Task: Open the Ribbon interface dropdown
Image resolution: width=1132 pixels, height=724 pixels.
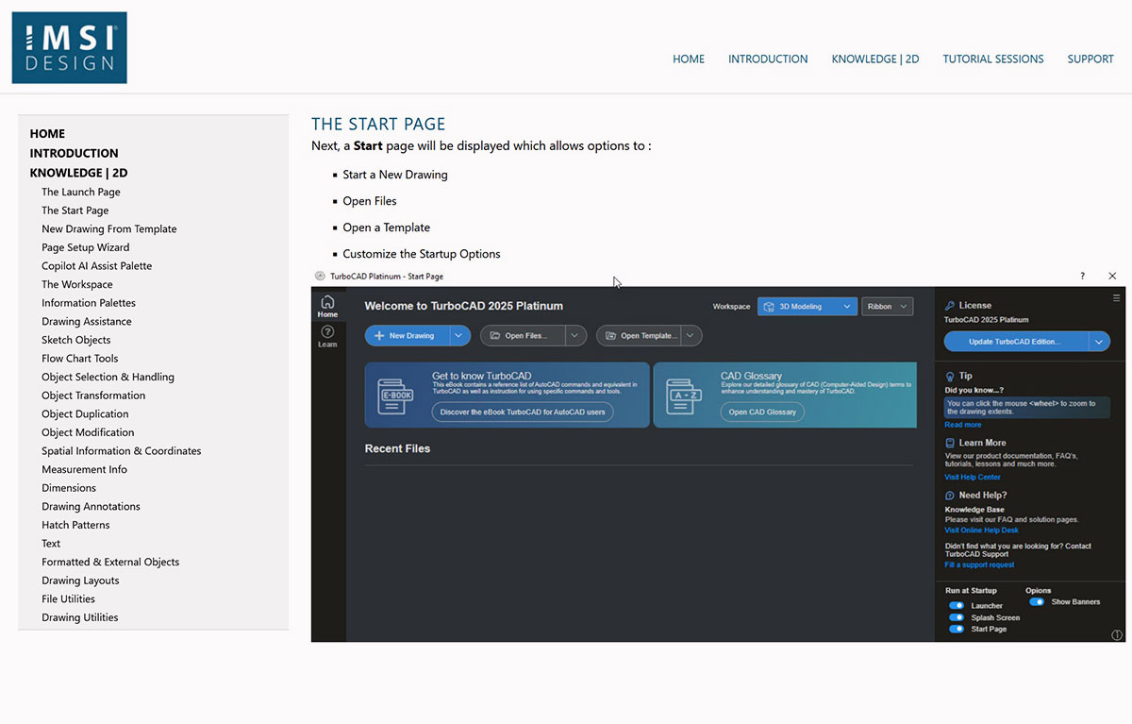Action: pos(887,307)
